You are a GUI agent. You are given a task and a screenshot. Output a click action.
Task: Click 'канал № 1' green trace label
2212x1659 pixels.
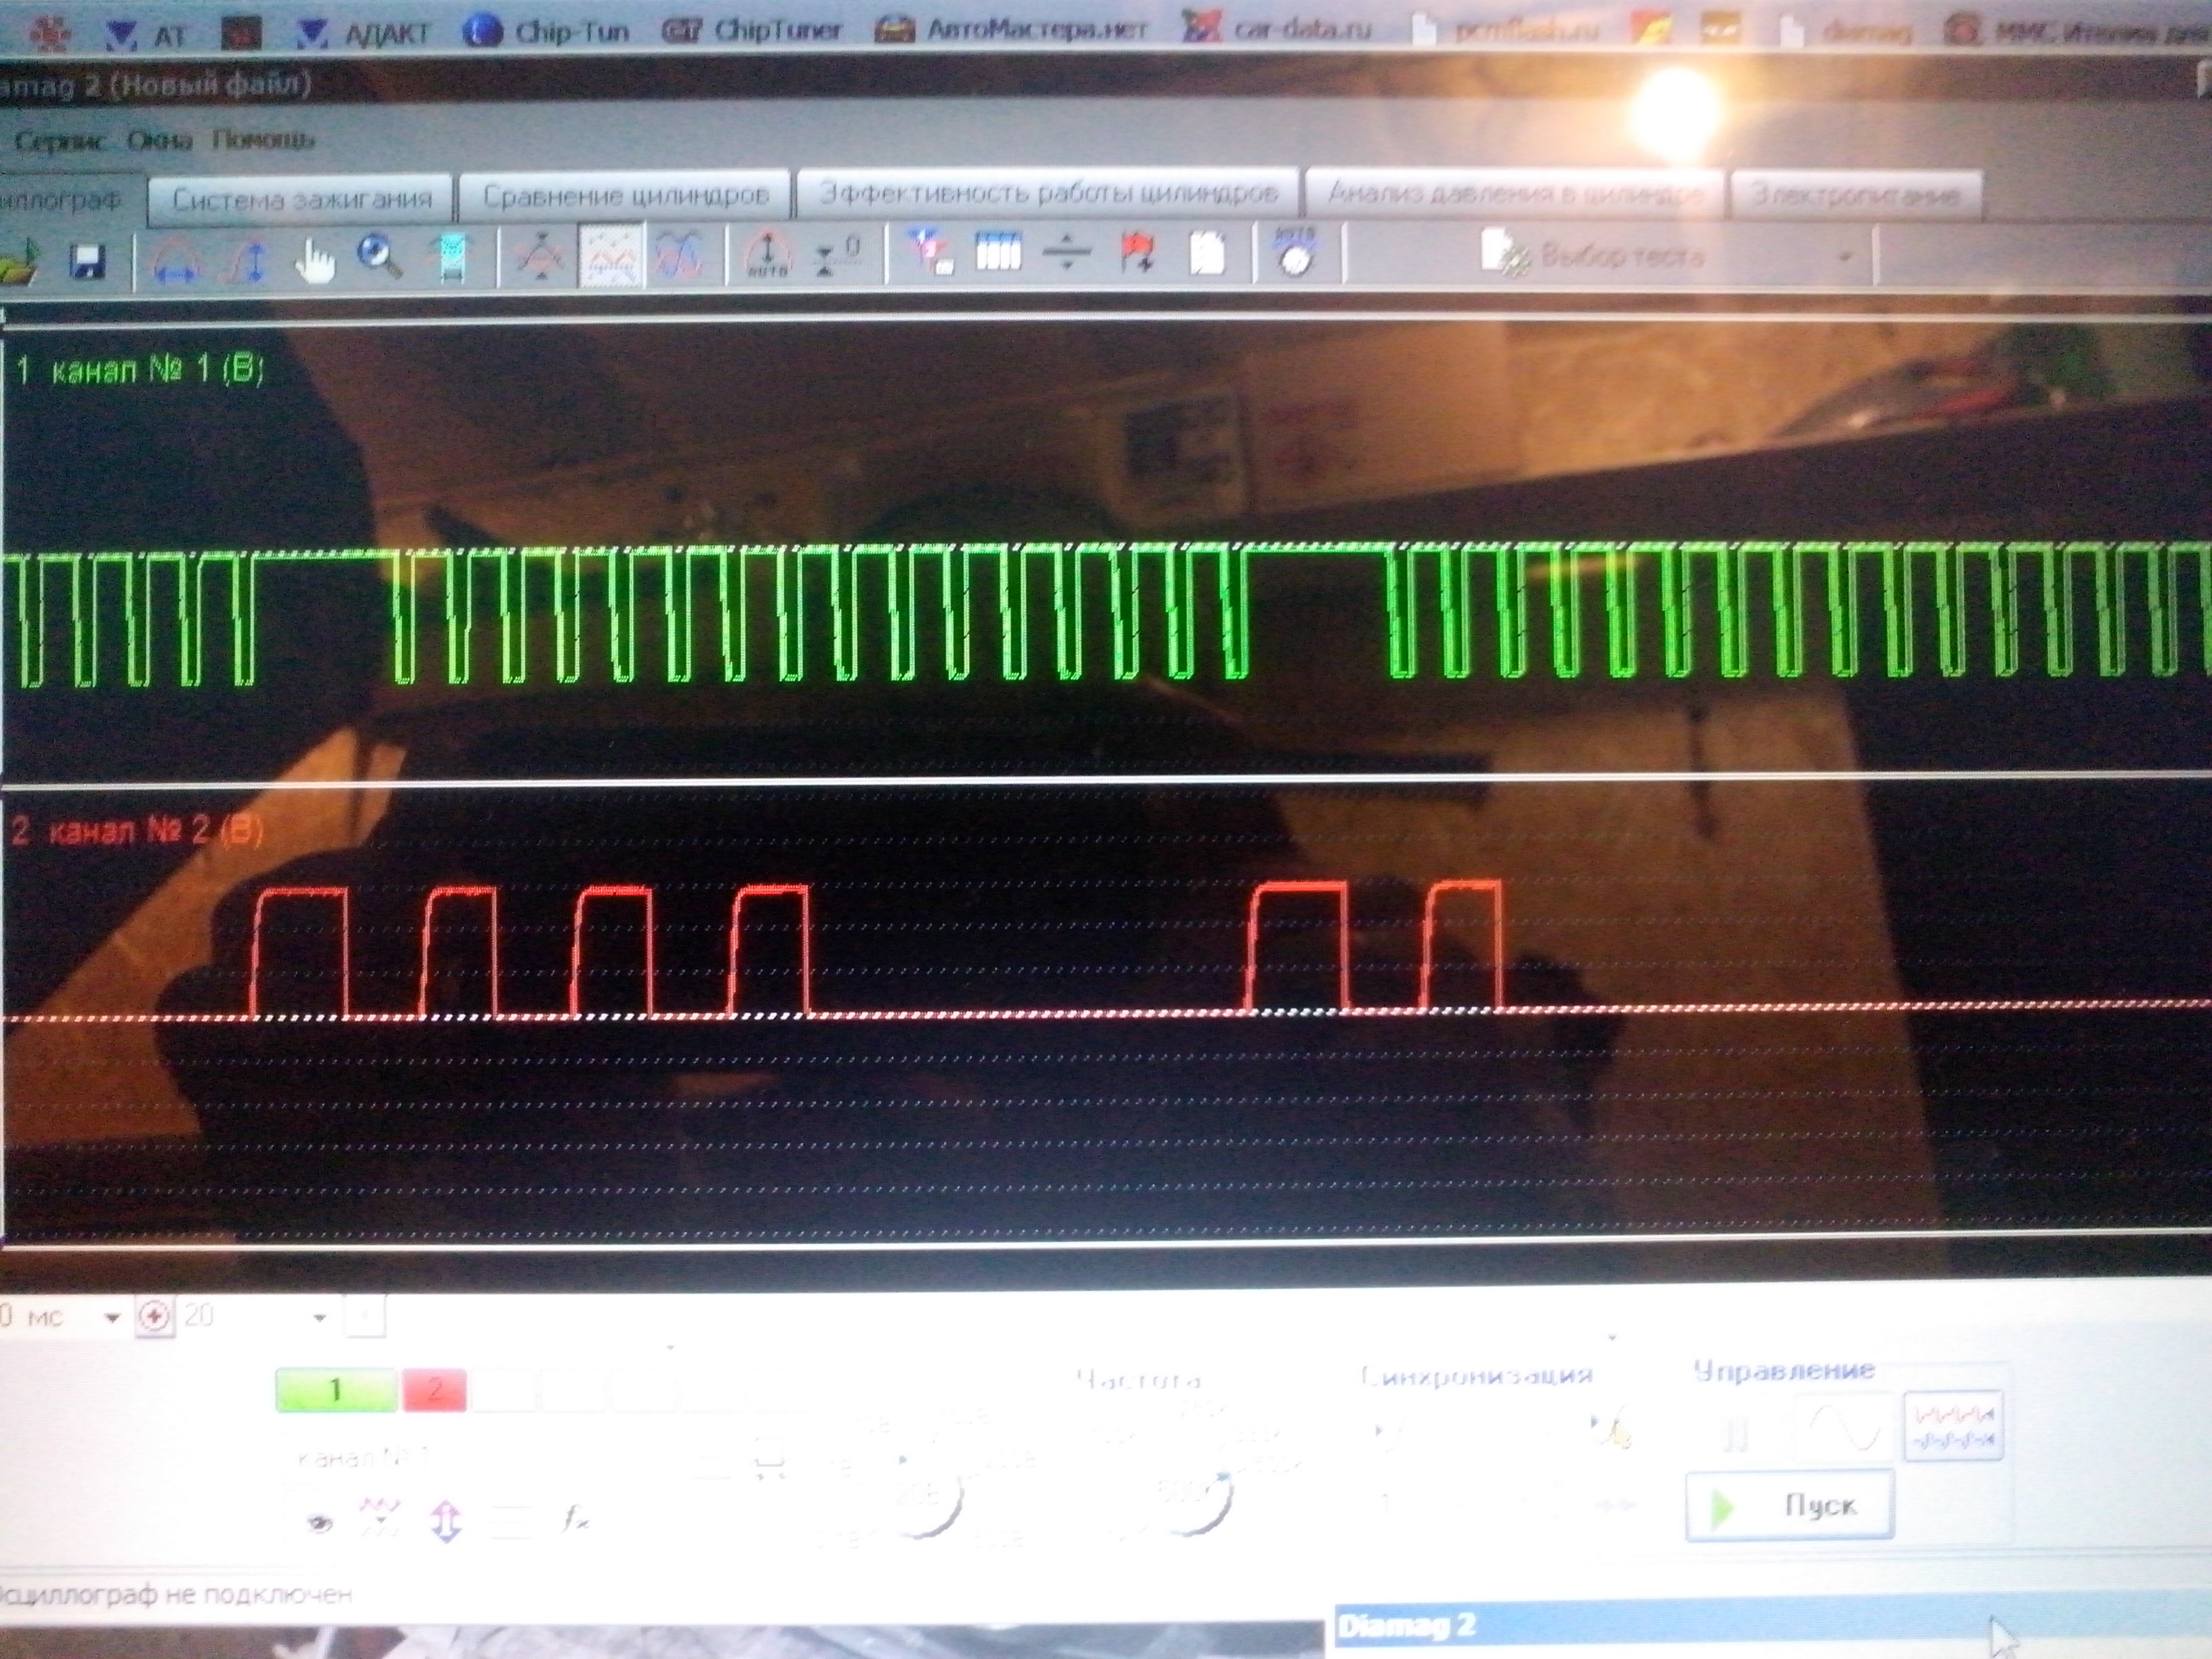click(140, 371)
